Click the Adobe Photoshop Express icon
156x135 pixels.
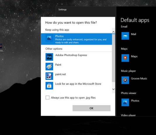(x=49, y=57)
